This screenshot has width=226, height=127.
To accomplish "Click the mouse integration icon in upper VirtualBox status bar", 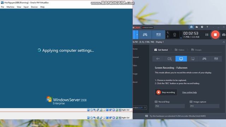I will click(x=117, y=110).
